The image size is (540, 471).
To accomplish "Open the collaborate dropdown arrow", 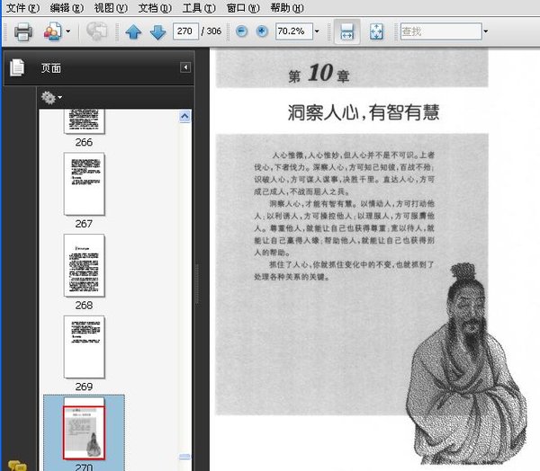I will click(x=68, y=31).
